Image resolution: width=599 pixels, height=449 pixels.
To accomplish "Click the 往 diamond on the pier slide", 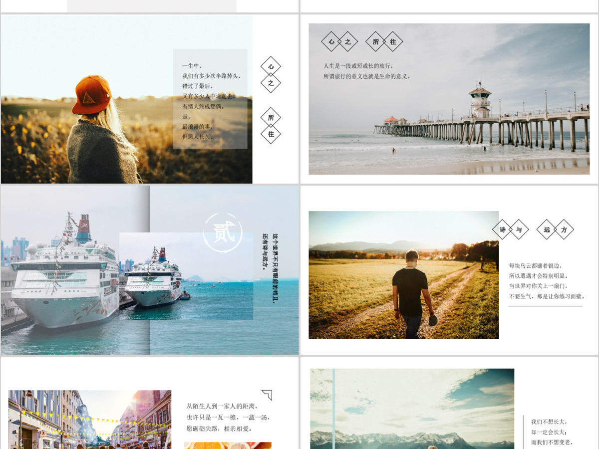I will [x=393, y=42].
